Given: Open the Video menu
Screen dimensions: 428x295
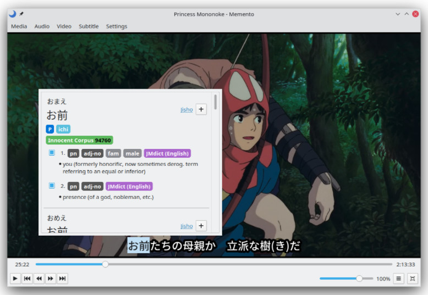Looking at the screenshot, I should tap(64, 26).
